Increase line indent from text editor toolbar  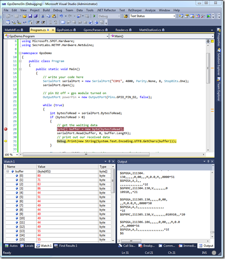43,22
